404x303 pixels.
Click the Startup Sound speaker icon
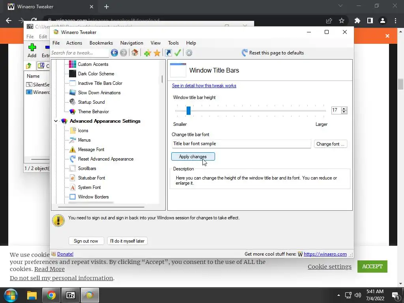73,102
